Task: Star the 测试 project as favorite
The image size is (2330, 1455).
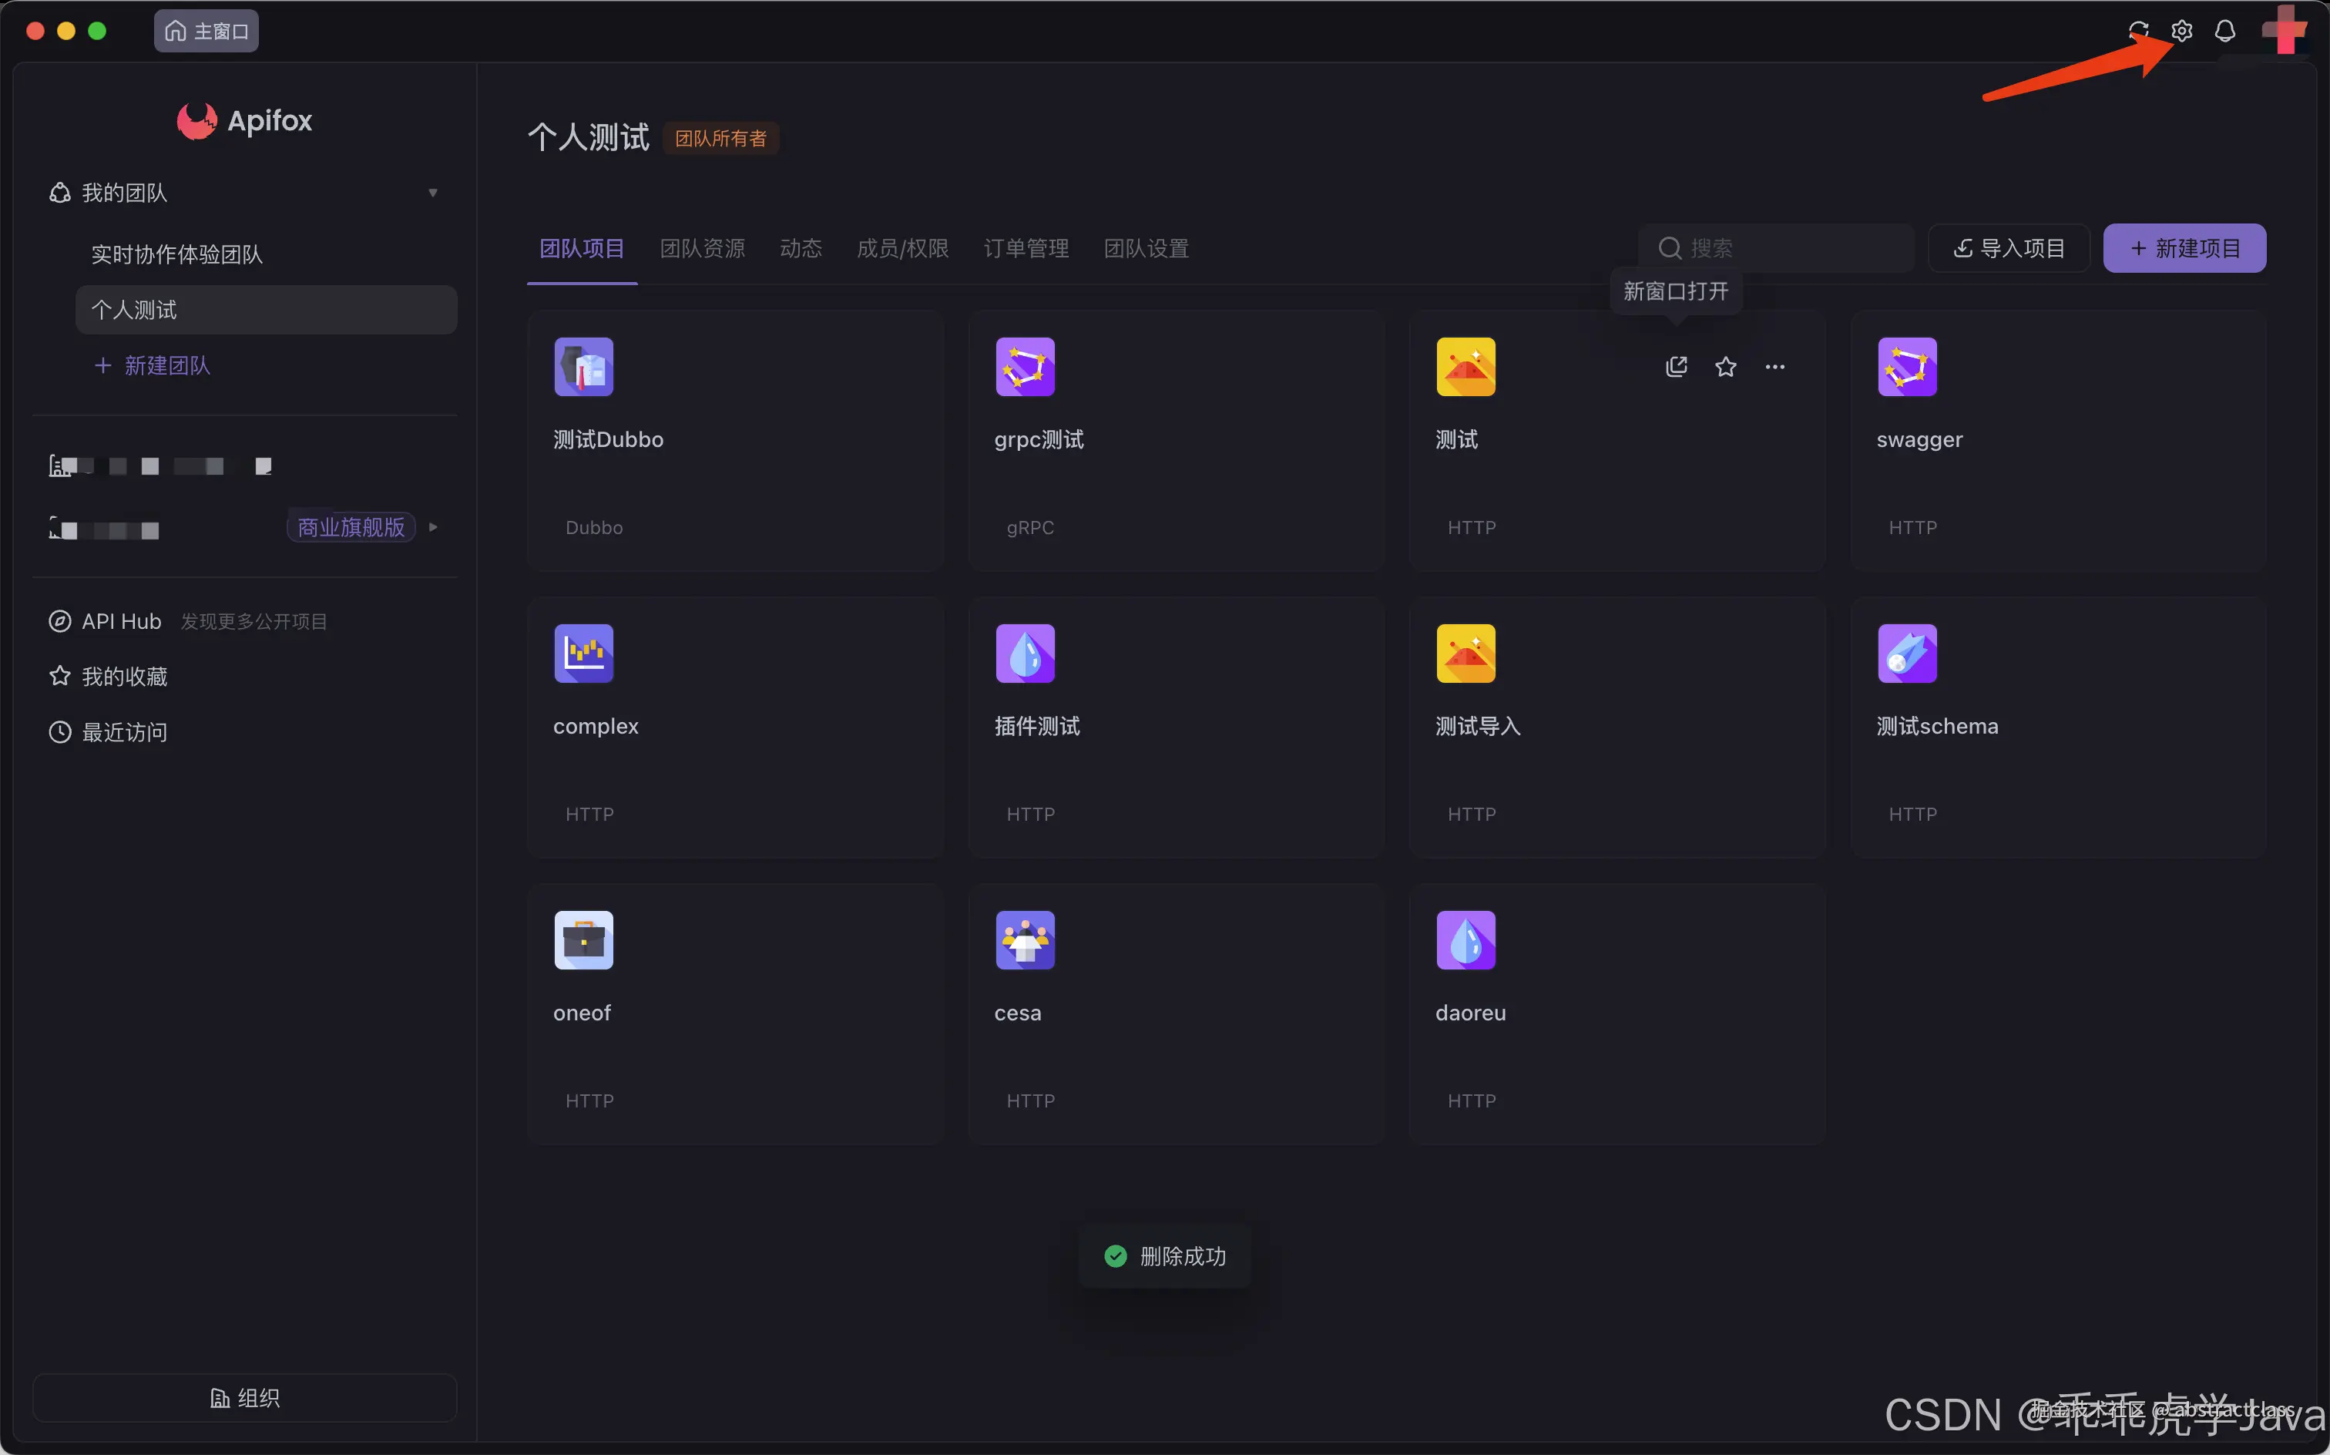Action: click(1725, 367)
